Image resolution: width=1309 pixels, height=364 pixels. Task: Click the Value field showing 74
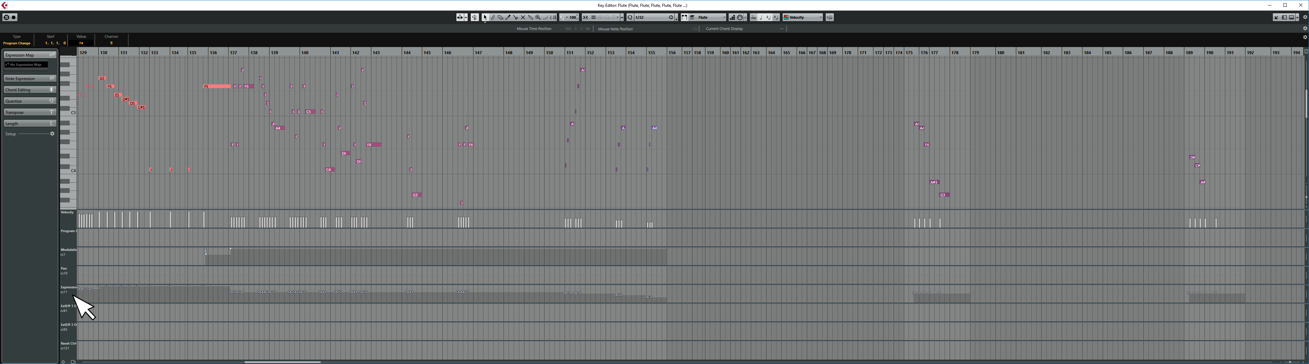pyautogui.click(x=81, y=43)
